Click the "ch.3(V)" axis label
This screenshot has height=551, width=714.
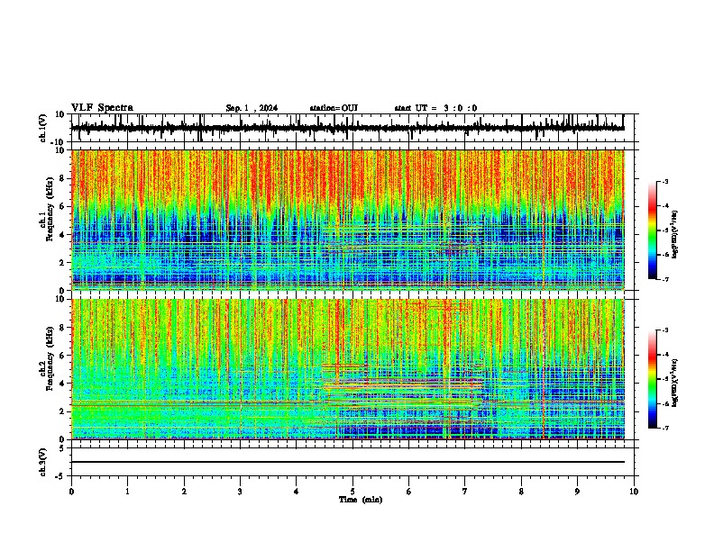(43, 462)
